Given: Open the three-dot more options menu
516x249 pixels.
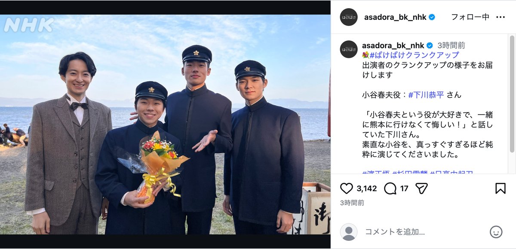Looking at the screenshot, I should click(501, 17).
